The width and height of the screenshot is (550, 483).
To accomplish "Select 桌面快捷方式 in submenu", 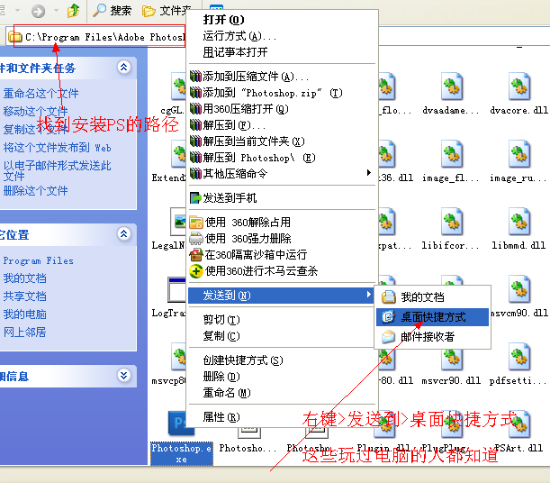I will pyautogui.click(x=432, y=317).
